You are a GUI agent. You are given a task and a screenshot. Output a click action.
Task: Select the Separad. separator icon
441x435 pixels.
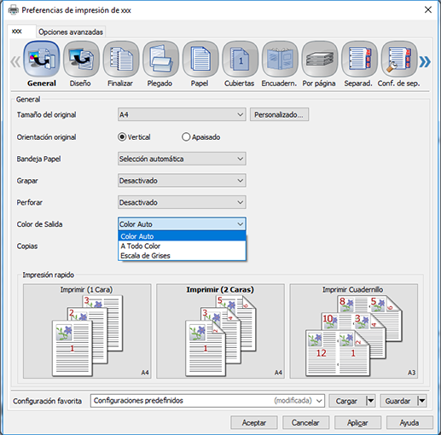click(359, 59)
